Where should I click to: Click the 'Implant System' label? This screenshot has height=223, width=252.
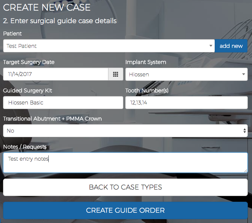(146, 62)
